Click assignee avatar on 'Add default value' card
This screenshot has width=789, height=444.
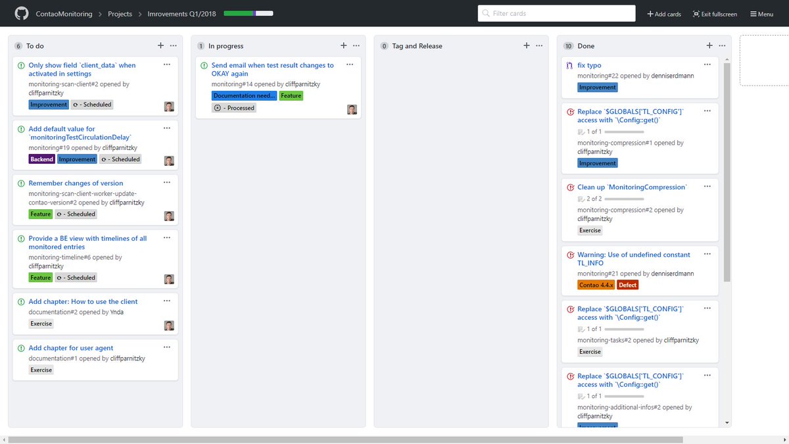tap(169, 161)
